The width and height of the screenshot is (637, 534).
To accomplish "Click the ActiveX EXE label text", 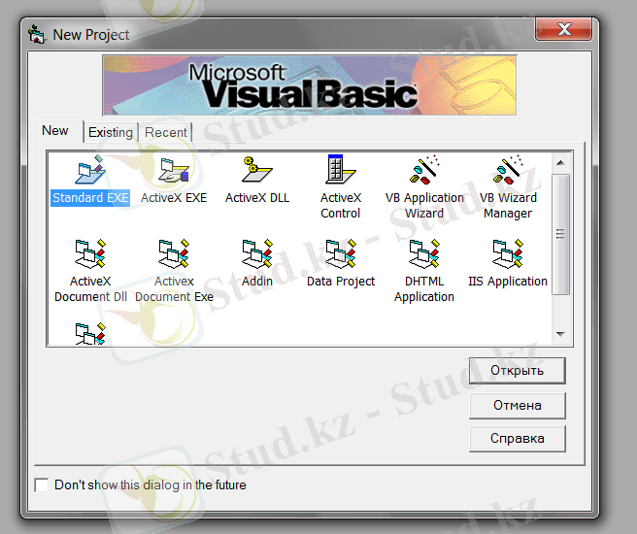I will click(174, 198).
